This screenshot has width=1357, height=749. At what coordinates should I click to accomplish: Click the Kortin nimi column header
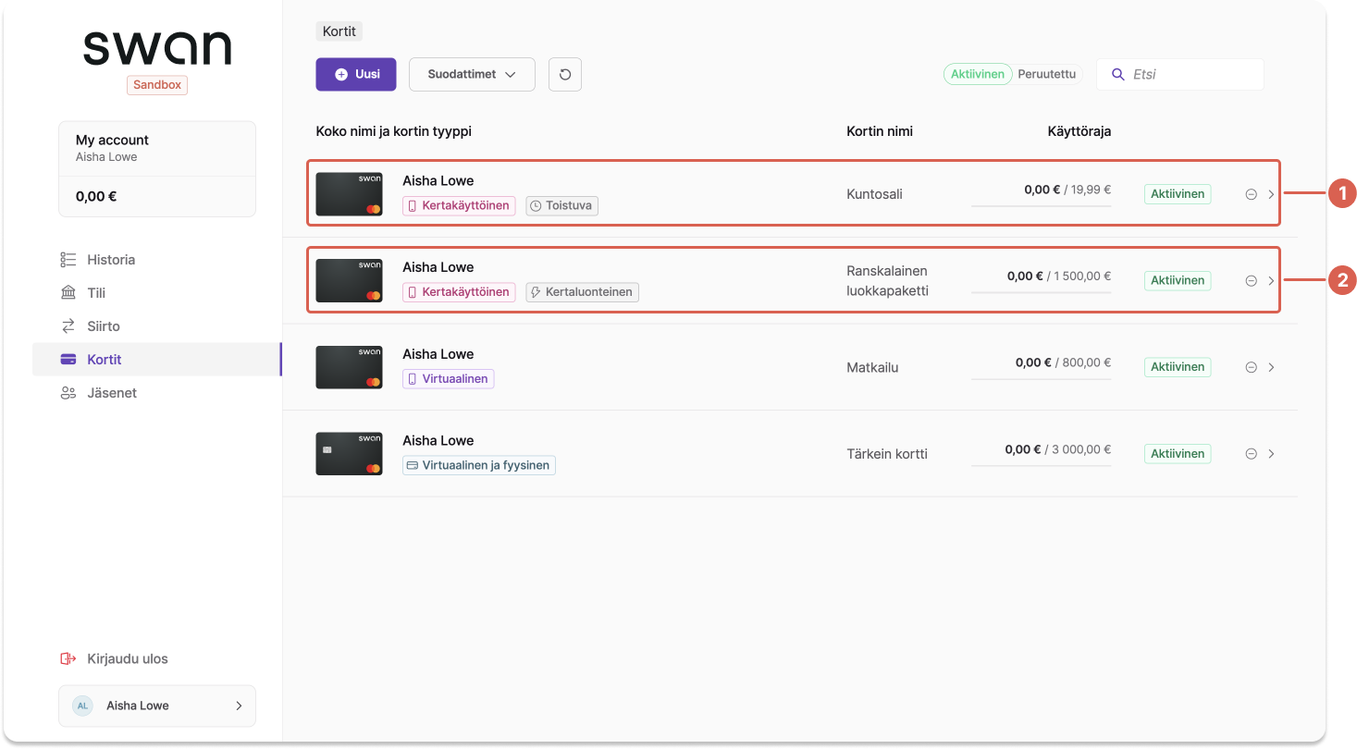pos(880,131)
